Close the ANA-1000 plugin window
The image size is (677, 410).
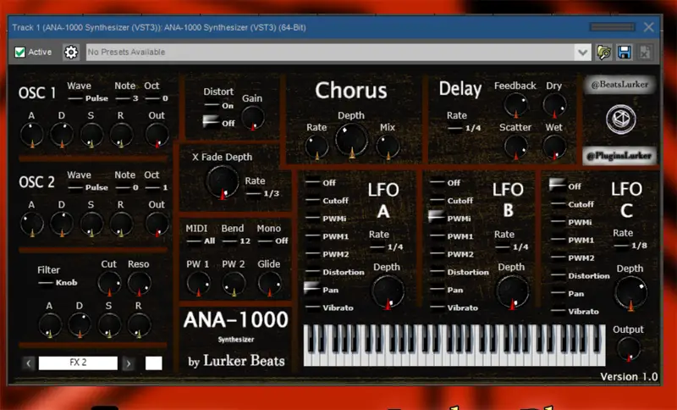click(x=648, y=27)
